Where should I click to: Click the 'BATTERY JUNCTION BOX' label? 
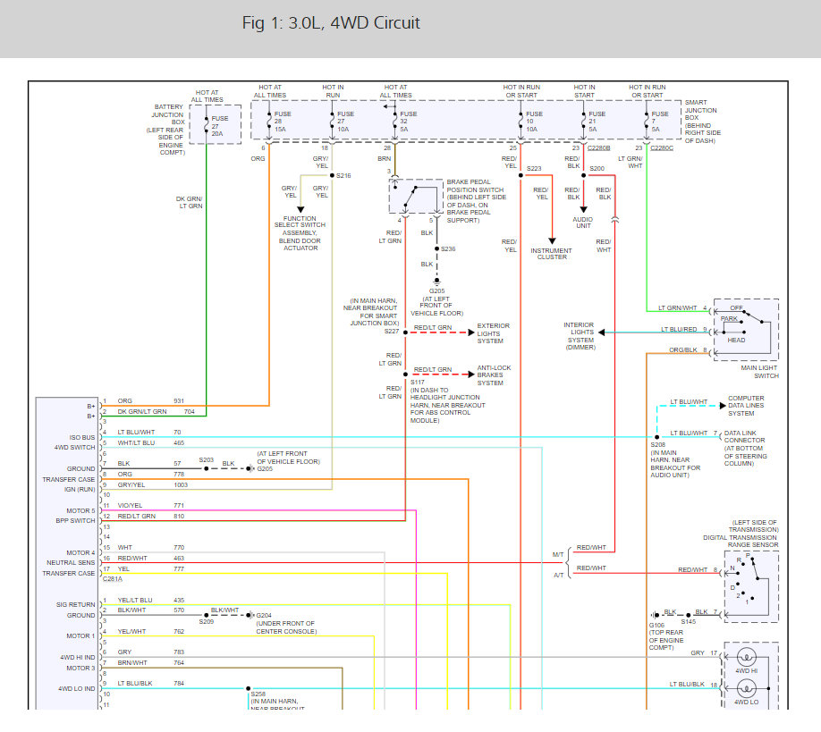tap(167, 114)
